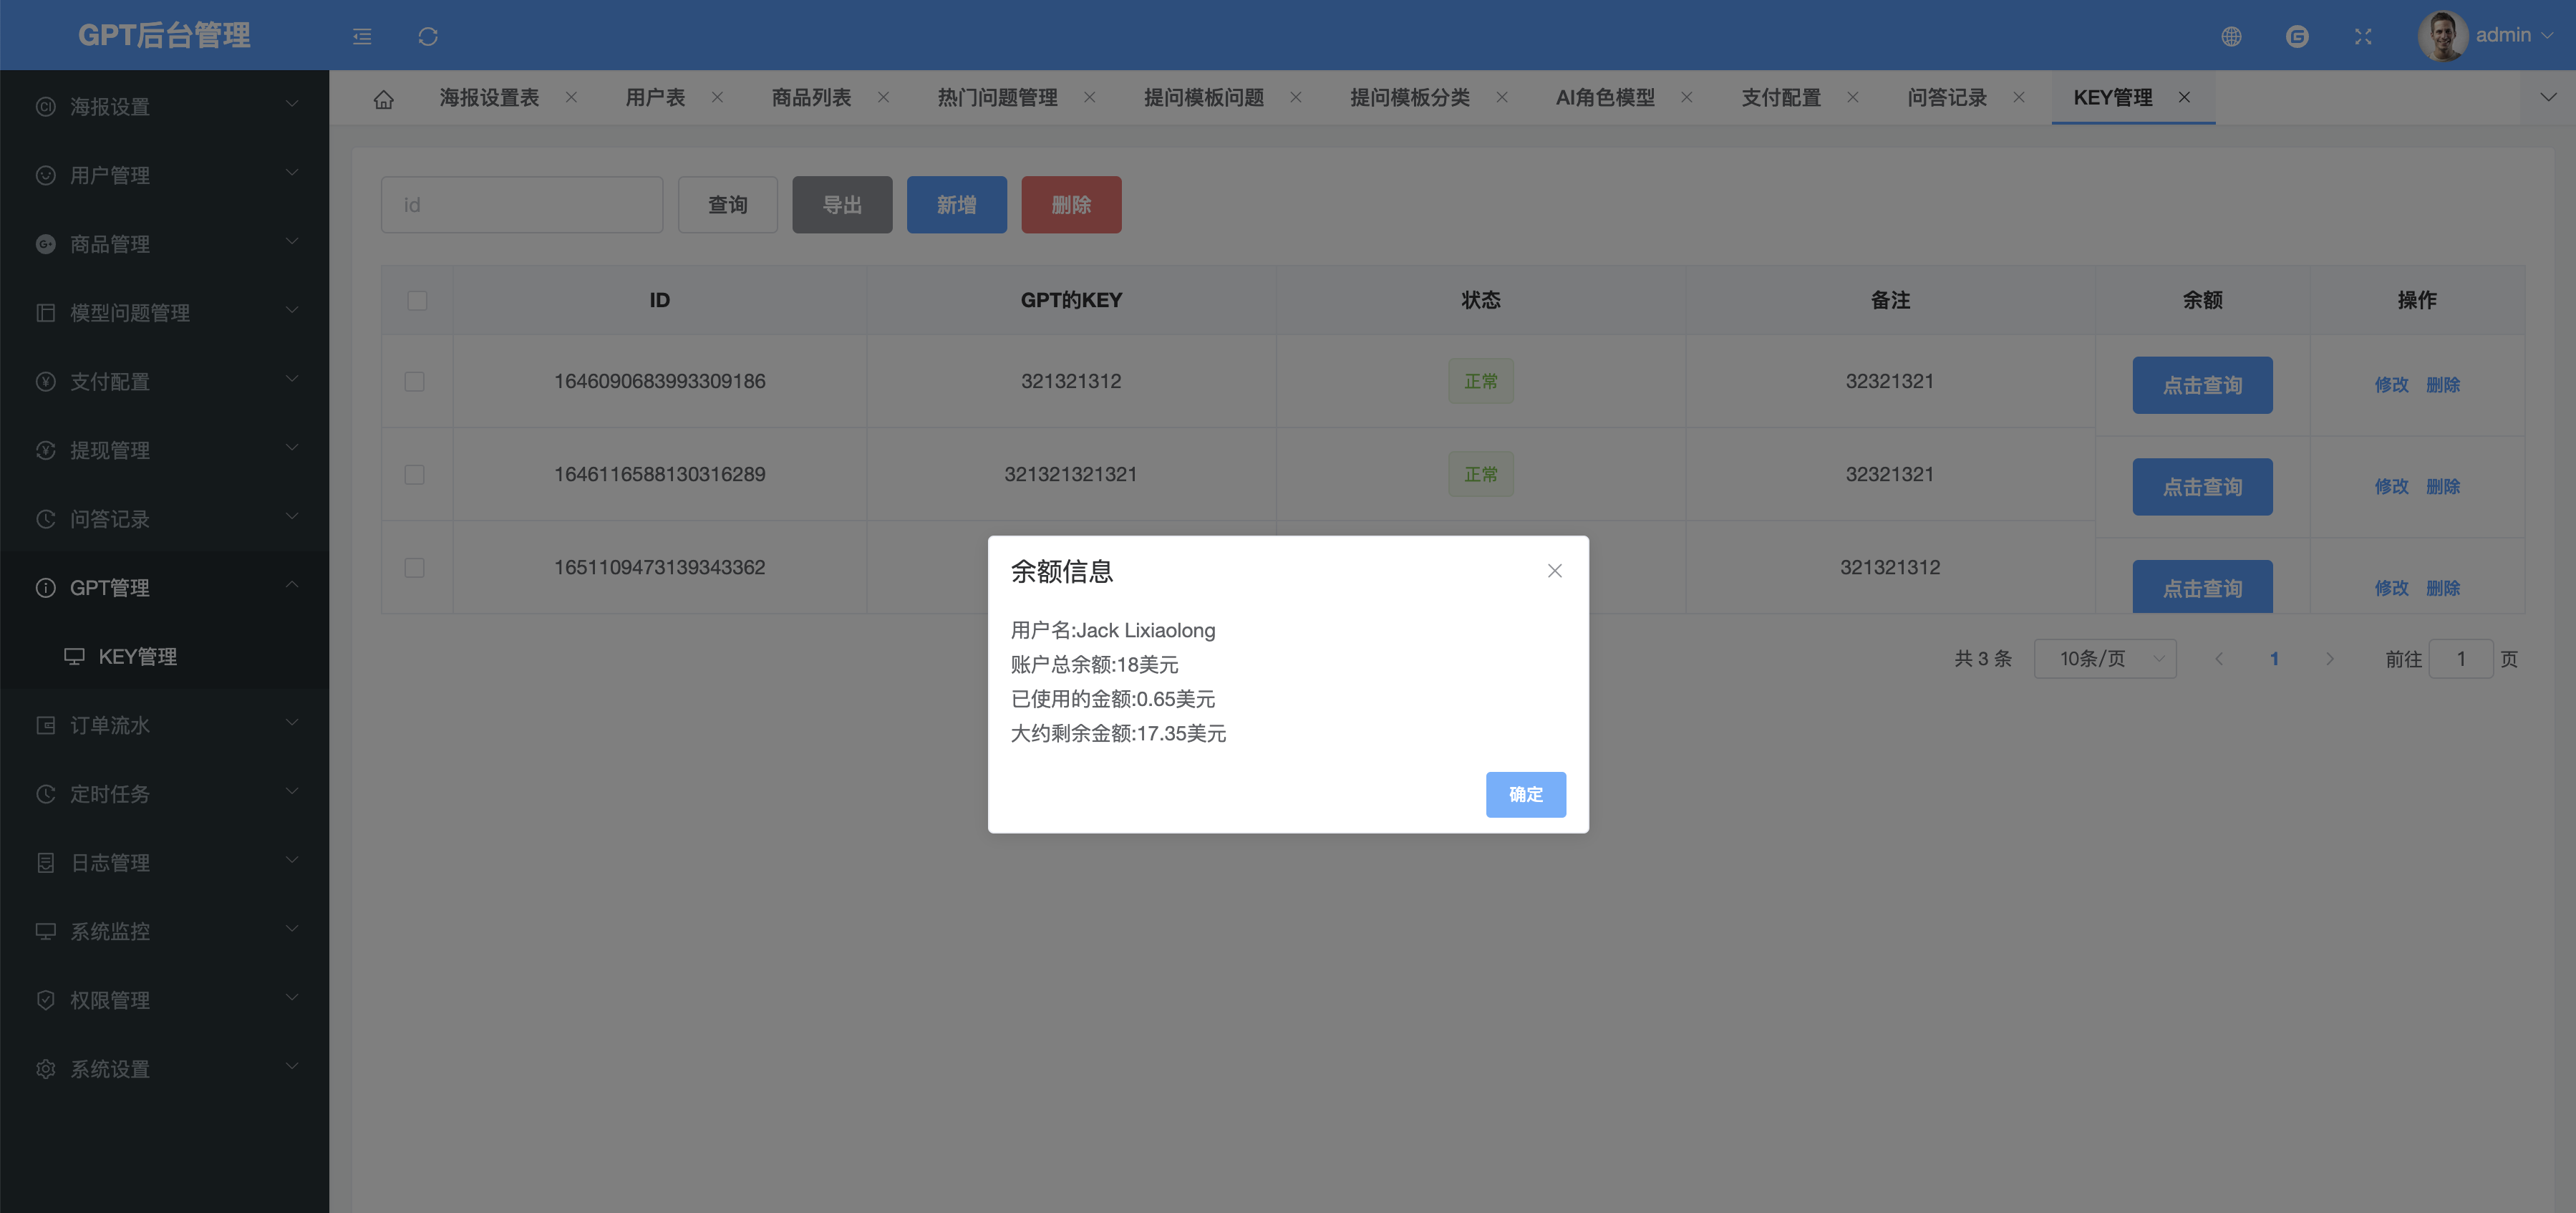The width and height of the screenshot is (2576, 1213).
Task: Open KEY管理 in the sidebar
Action: [x=137, y=656]
